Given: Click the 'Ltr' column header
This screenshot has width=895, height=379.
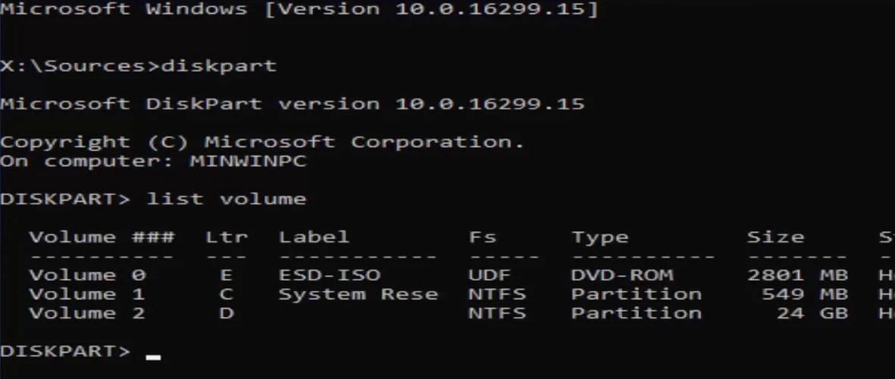Looking at the screenshot, I should pyautogui.click(x=226, y=237).
